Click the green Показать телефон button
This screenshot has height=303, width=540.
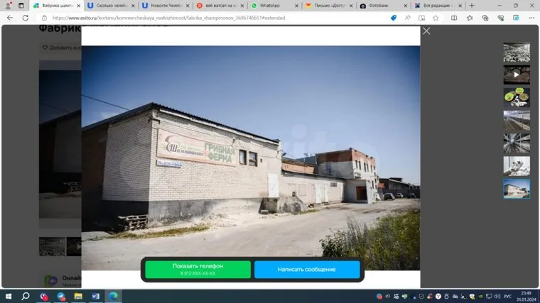tap(198, 270)
